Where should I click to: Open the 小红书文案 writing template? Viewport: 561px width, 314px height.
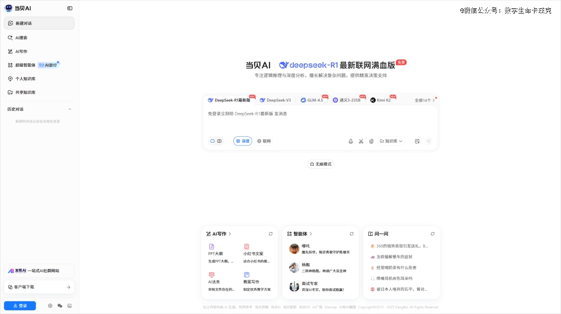tap(257, 254)
